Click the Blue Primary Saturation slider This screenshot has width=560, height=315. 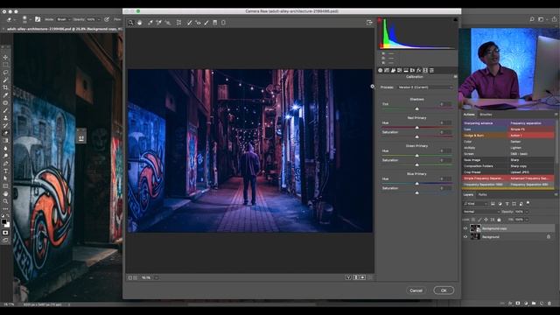416,192
